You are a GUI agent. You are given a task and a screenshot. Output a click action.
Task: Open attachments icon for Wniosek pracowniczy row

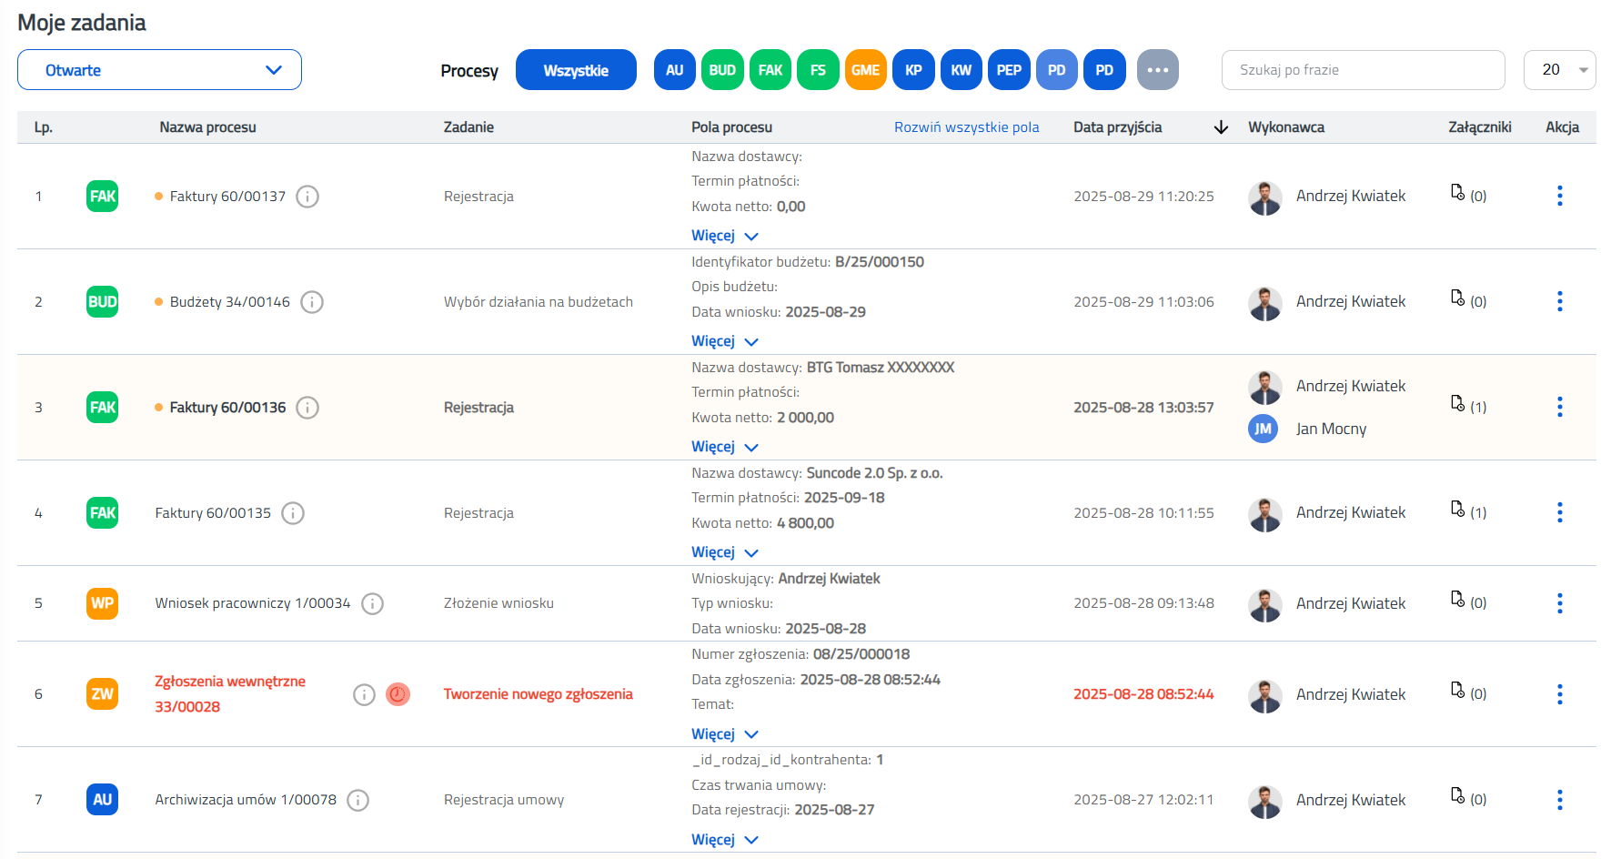1457,599
